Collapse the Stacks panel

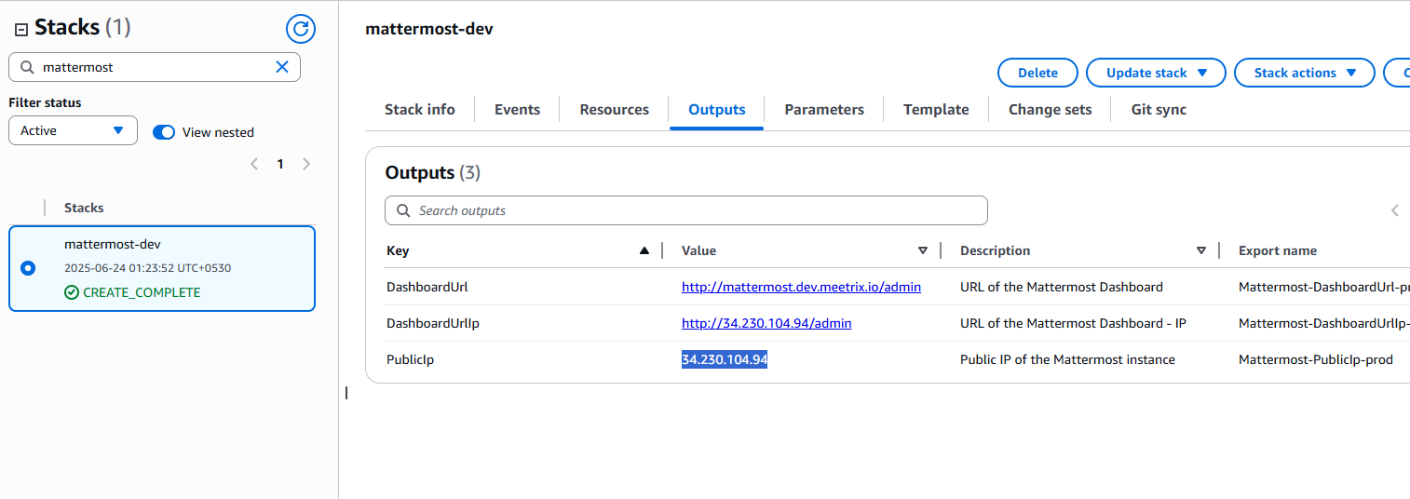pyautogui.click(x=20, y=30)
